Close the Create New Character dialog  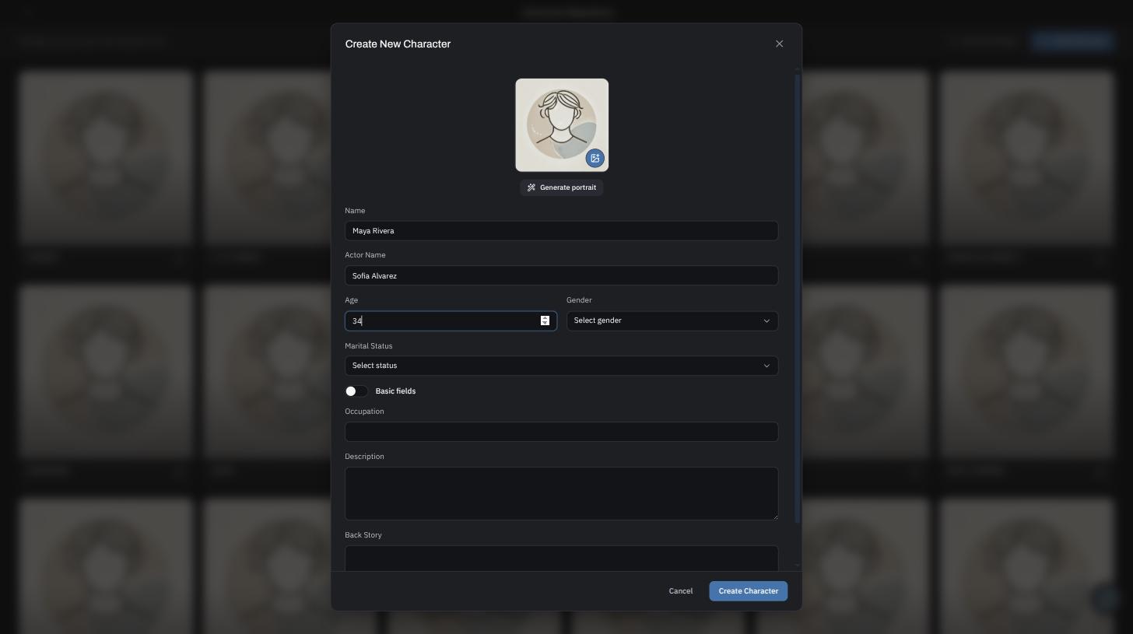779,44
